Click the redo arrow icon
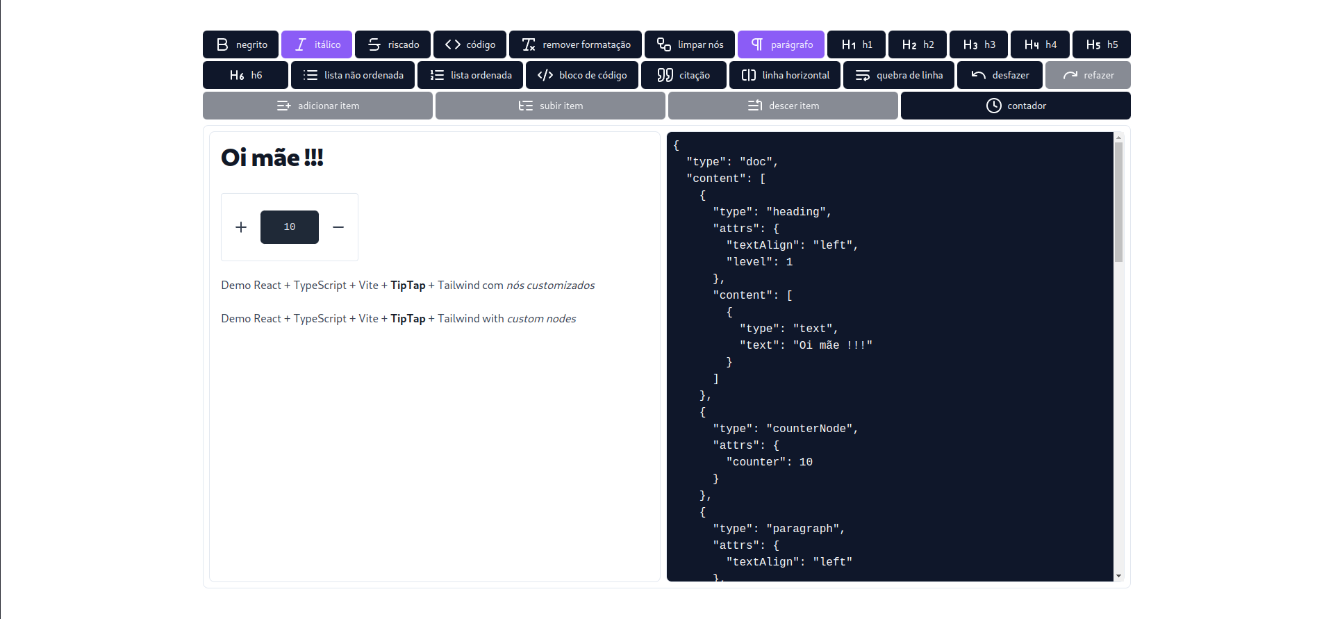Viewport: 1333px width, 619px height. (1070, 75)
